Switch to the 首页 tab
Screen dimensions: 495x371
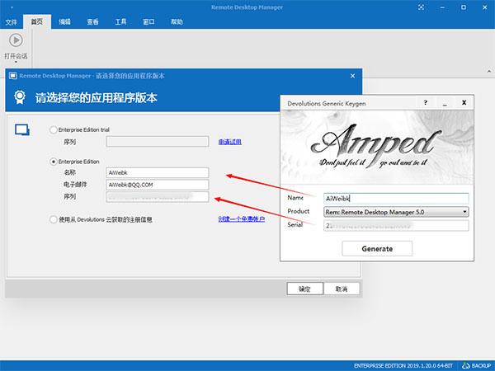(37, 21)
